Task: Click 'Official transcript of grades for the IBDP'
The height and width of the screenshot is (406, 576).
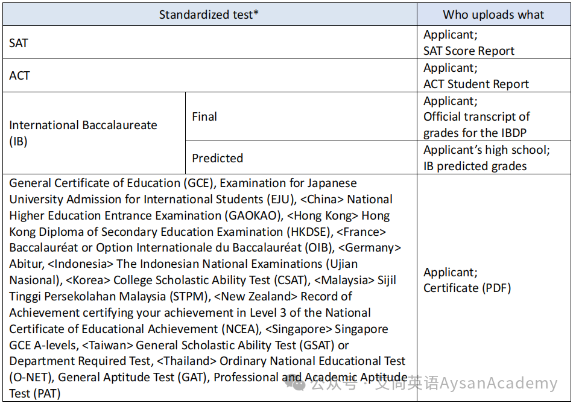Action: (x=476, y=124)
